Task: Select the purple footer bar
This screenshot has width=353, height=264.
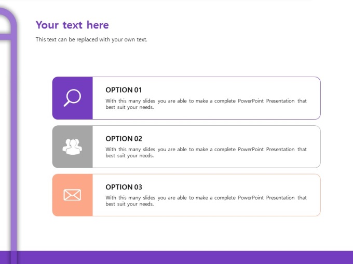Action: tap(177, 257)
